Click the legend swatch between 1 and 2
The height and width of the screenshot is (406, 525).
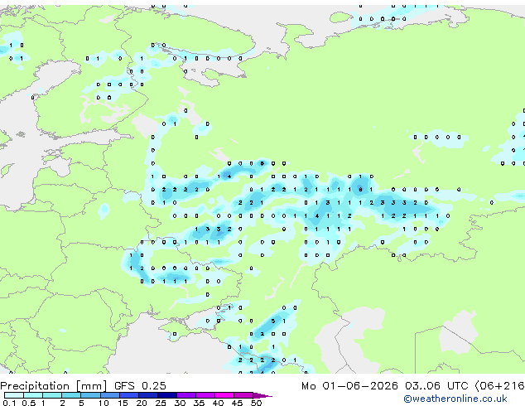pyautogui.click(x=52, y=395)
